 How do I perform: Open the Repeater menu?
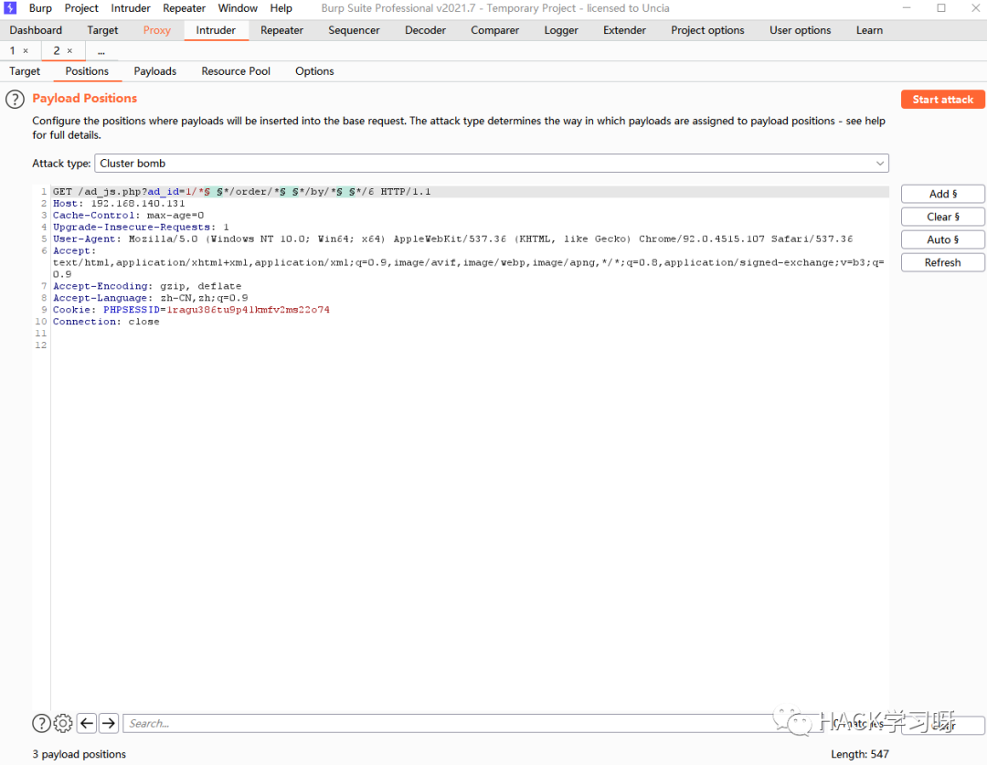click(184, 8)
